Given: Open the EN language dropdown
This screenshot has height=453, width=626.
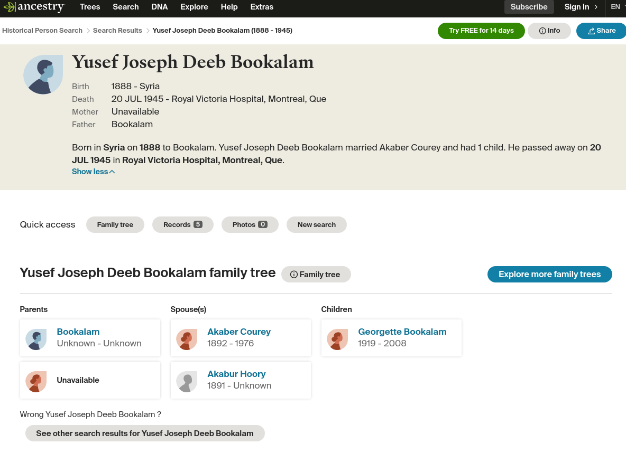Looking at the screenshot, I should (x=618, y=7).
